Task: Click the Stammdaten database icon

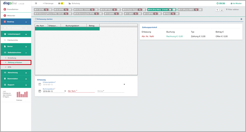Action: [x=5, y=78]
